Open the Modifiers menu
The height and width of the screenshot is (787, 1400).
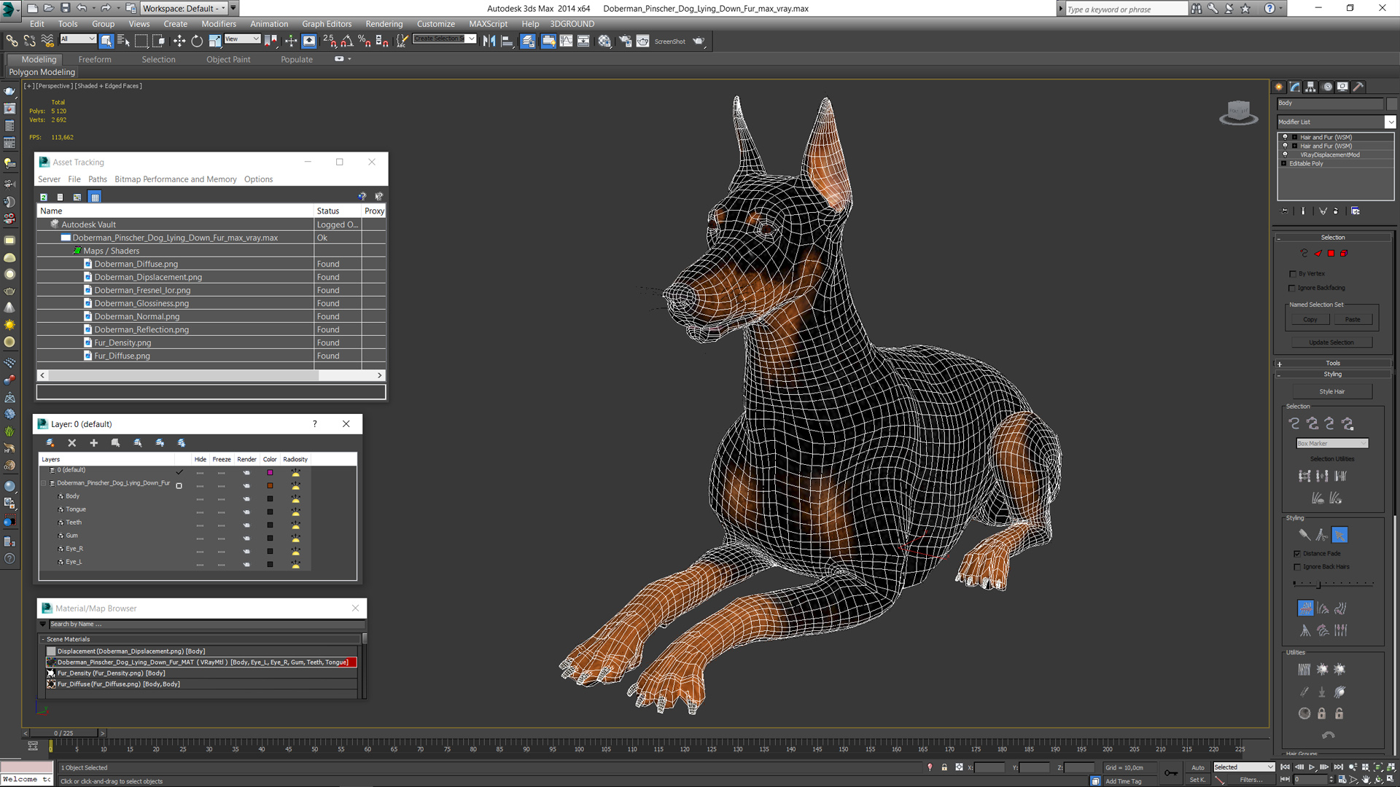tap(219, 24)
